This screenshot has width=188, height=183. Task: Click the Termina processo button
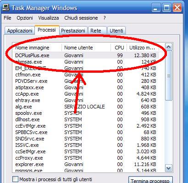tap(150, 180)
